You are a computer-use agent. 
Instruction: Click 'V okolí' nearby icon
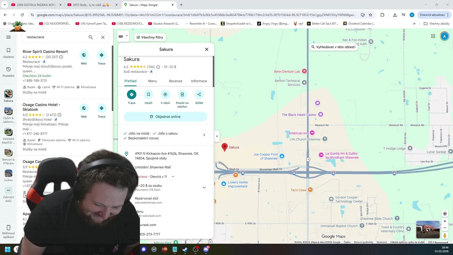click(165, 95)
